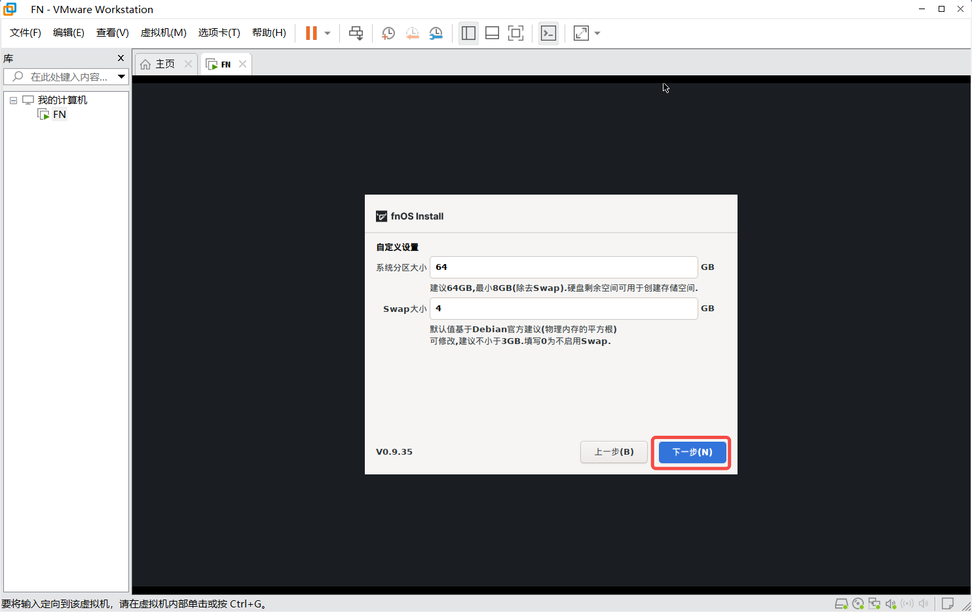Click the 自定义设置 heading text
This screenshot has height=612, width=972.
pyautogui.click(x=397, y=247)
